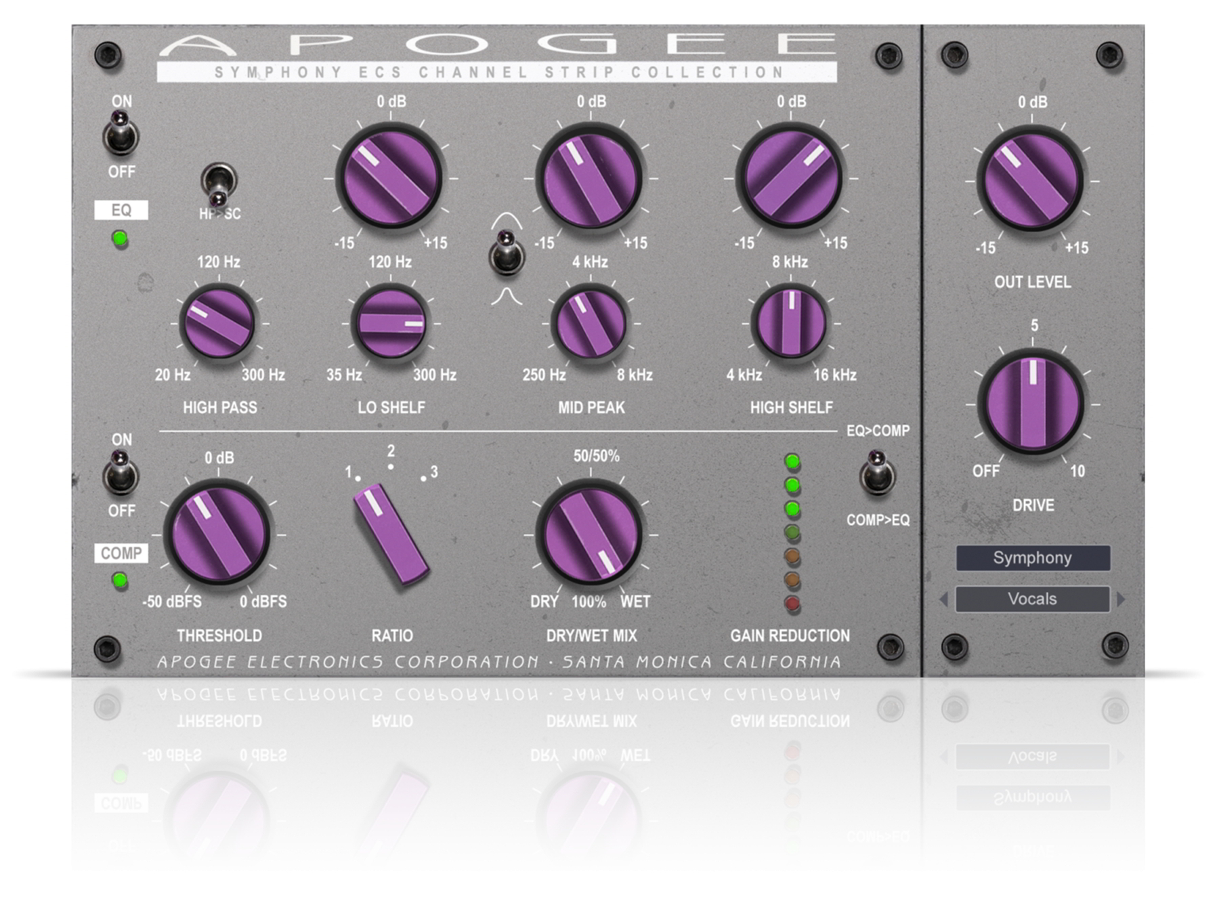Click the DRIVE label
The width and height of the screenshot is (1219, 901).
(1033, 505)
